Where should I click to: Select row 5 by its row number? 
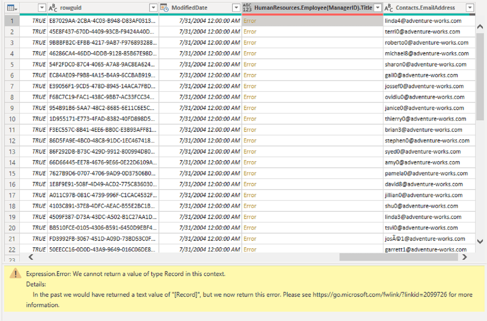pyautogui.click(x=12, y=64)
